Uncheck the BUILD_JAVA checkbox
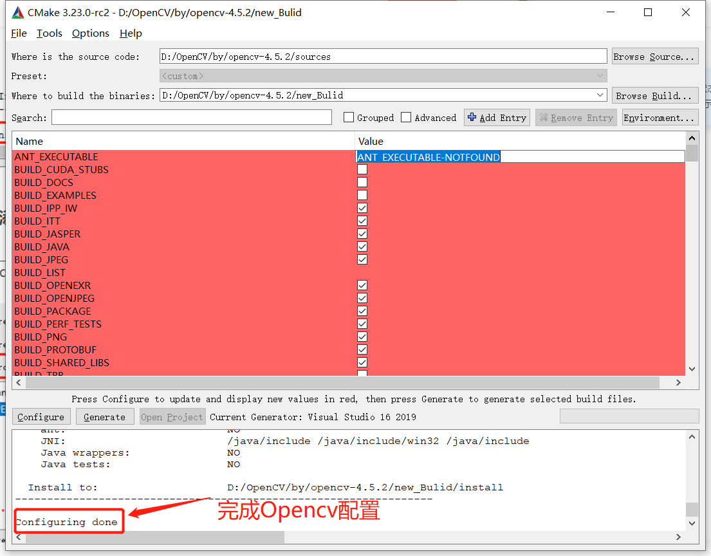Image resolution: width=711 pixels, height=556 pixels. click(362, 246)
